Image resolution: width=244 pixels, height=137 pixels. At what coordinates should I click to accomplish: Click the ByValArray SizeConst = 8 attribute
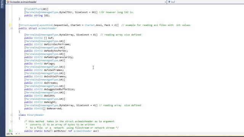coord(61,35)
